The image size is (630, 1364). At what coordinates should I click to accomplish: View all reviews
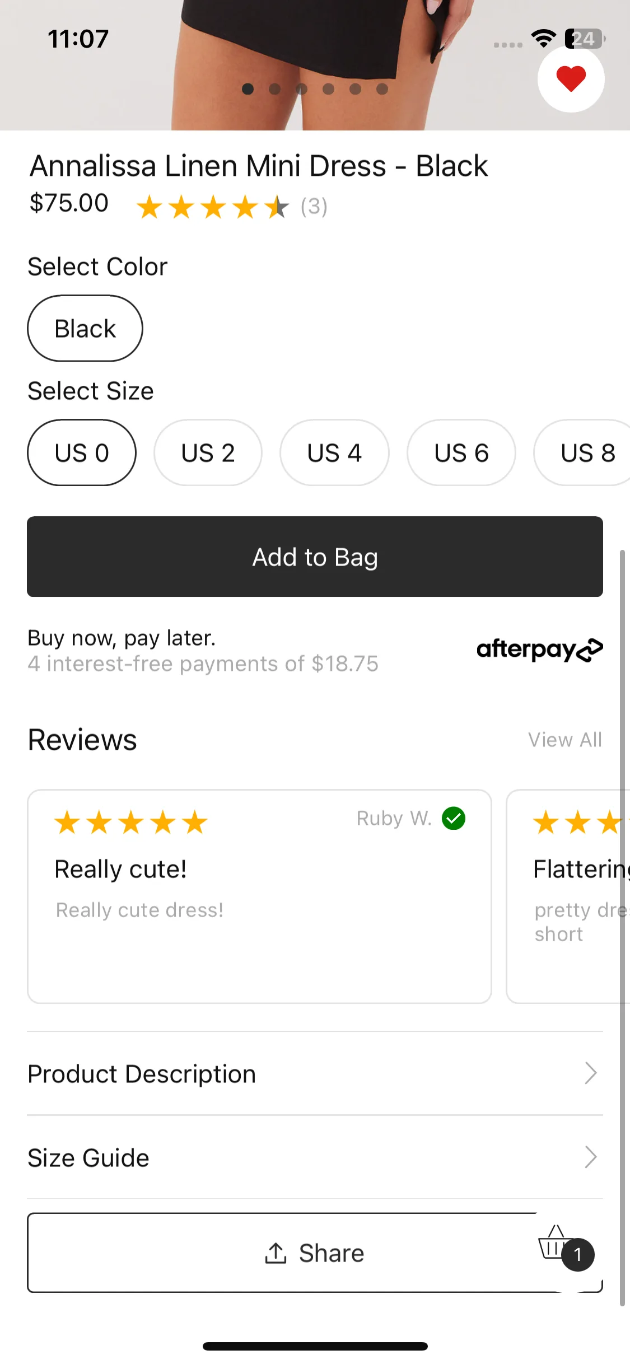[565, 740]
